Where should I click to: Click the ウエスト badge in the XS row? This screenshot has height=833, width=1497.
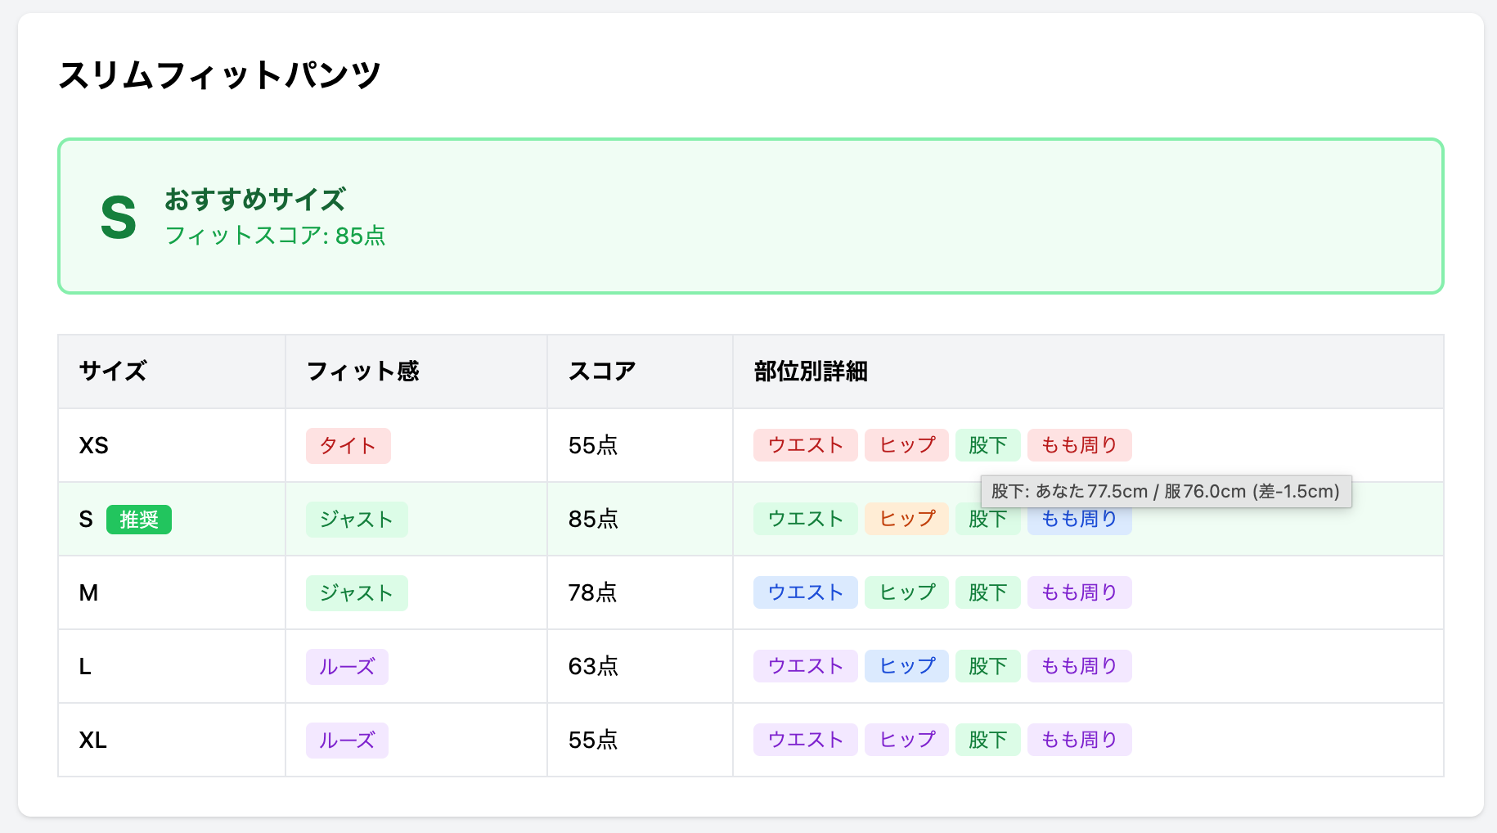(805, 445)
